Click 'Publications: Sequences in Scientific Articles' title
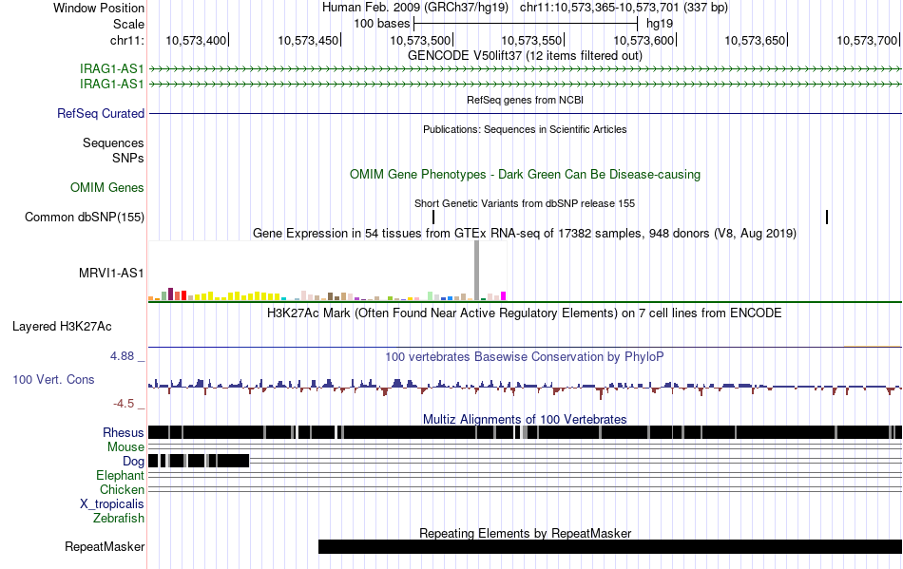The width and height of the screenshot is (903, 569). coord(525,129)
